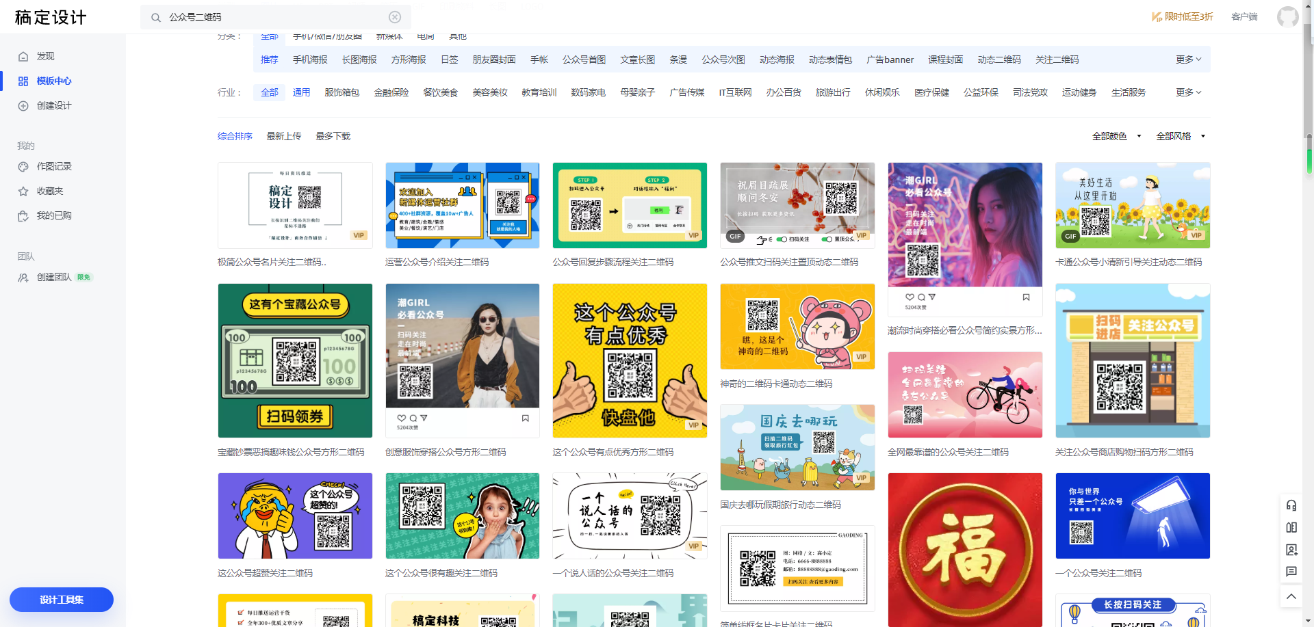Select the 朋友圈封面 filter tab
The height and width of the screenshot is (627, 1314).
click(x=494, y=59)
